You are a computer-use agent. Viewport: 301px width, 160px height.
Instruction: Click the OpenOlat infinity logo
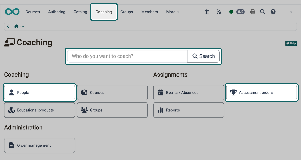coord(12,12)
